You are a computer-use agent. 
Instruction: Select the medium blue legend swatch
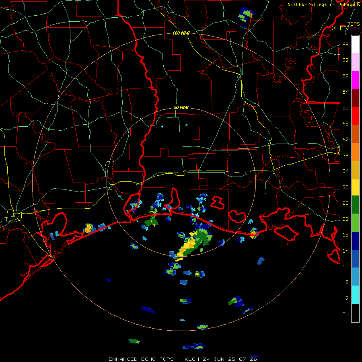(355, 259)
